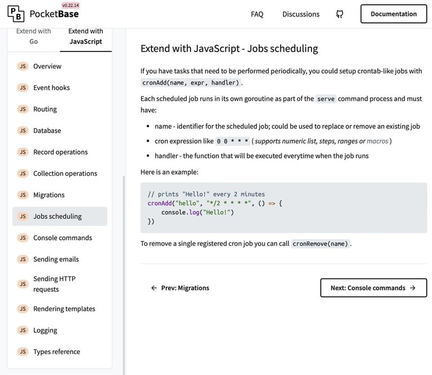The height and width of the screenshot is (375, 432).
Task: Click the PocketBase logo icon
Action: tap(16, 14)
